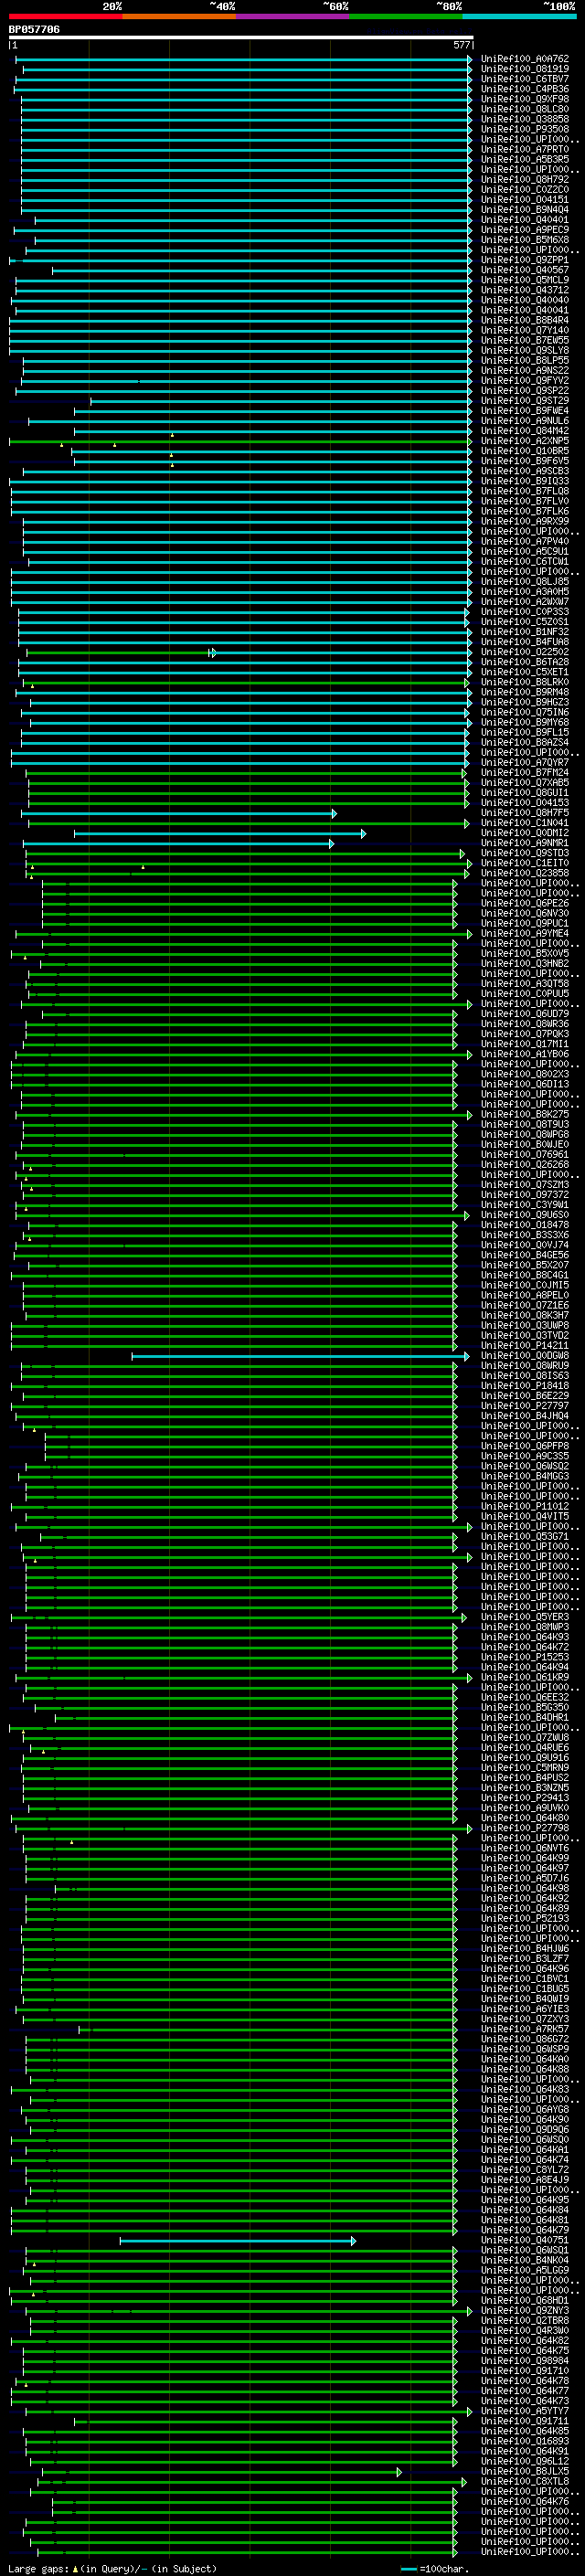
Task: Open hit UniRef100_C4PB36
Action: click(525, 89)
